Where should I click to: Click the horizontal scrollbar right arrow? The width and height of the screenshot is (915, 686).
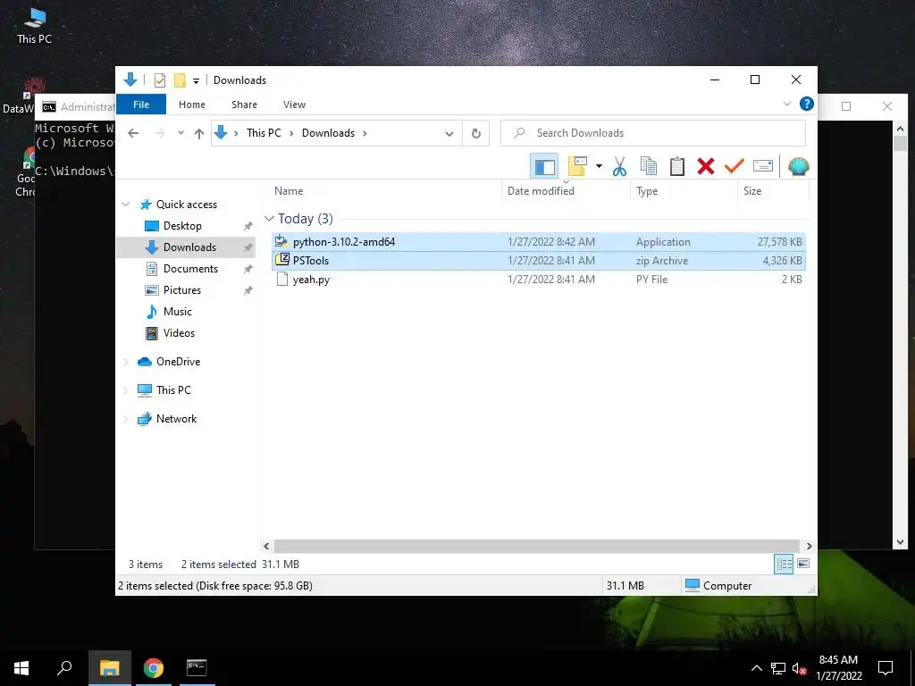point(809,546)
